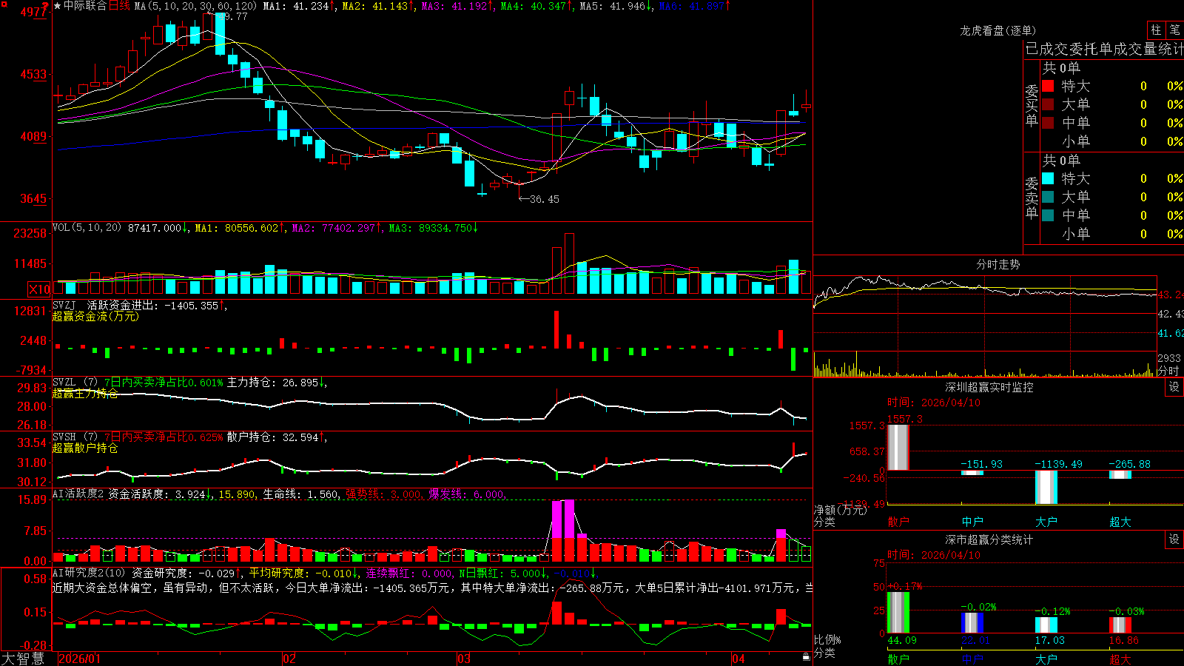Click the lock icon at the chart's bottom-right
Viewport: 1184px width, 666px height.
pos(806,656)
